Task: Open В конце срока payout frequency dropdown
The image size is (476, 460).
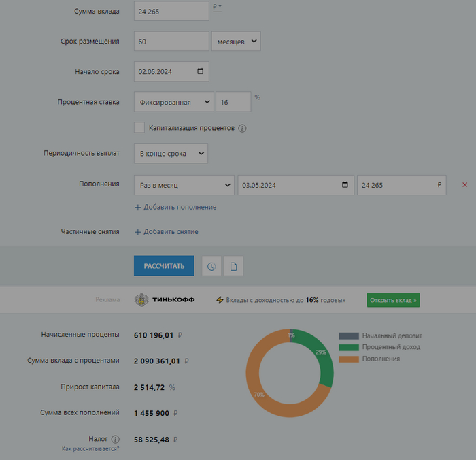Action: click(x=171, y=153)
